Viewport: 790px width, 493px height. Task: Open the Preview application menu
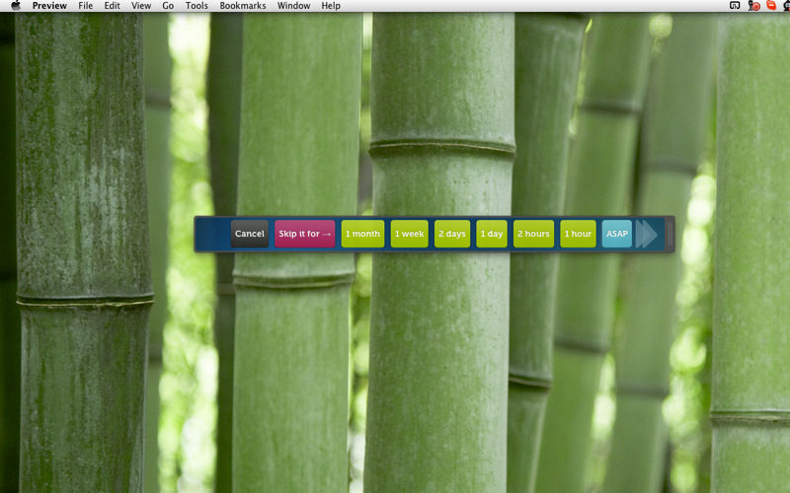[49, 6]
